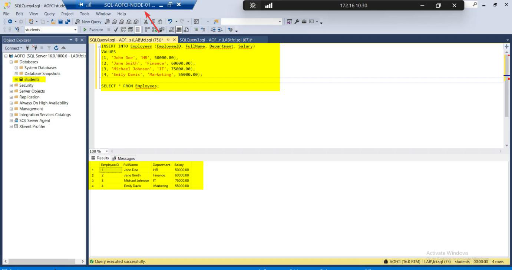Toggle auto-hide pin for Object Explorer
The height and width of the screenshot is (270, 512).
pyautogui.click(x=76, y=40)
